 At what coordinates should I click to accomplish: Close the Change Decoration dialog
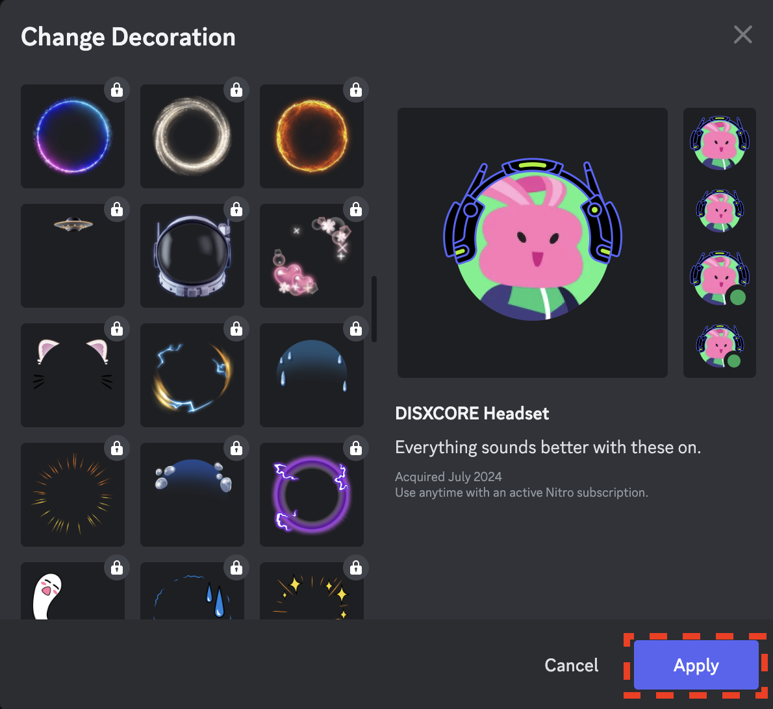(742, 34)
